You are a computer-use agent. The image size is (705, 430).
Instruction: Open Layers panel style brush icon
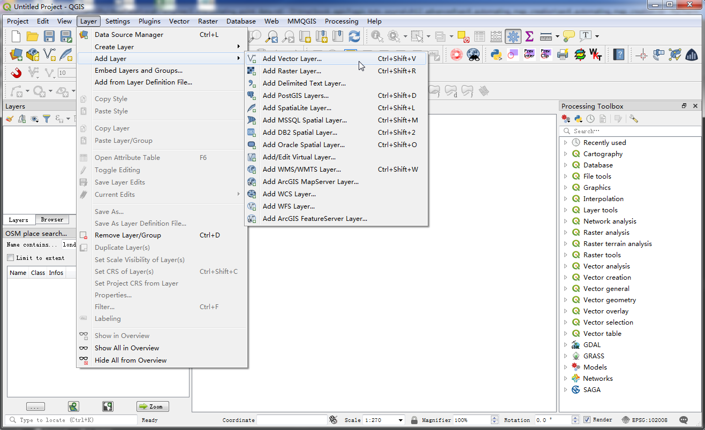click(x=10, y=119)
